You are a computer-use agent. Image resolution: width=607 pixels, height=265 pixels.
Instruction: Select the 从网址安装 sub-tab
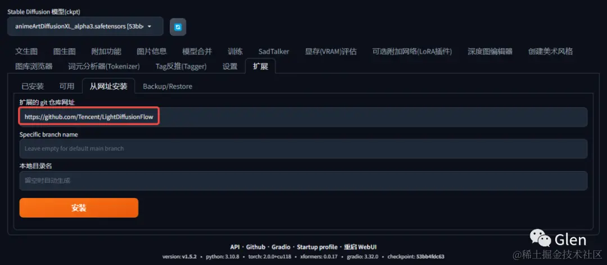(108, 86)
